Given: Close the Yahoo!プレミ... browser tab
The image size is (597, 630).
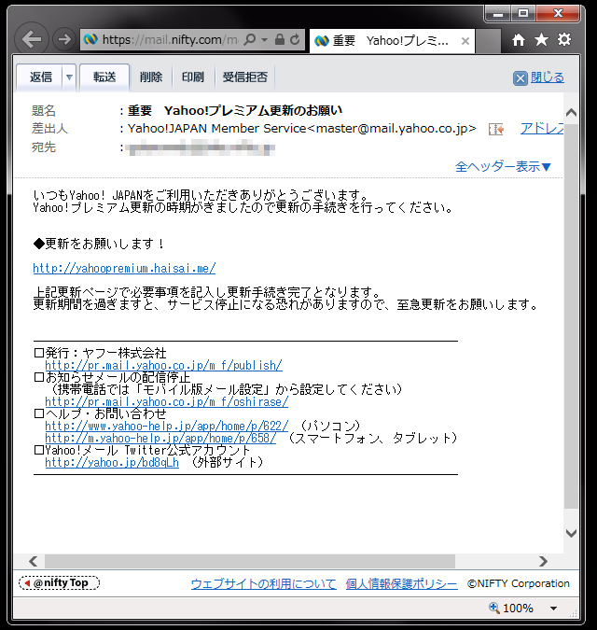Looking at the screenshot, I should pos(465,40).
